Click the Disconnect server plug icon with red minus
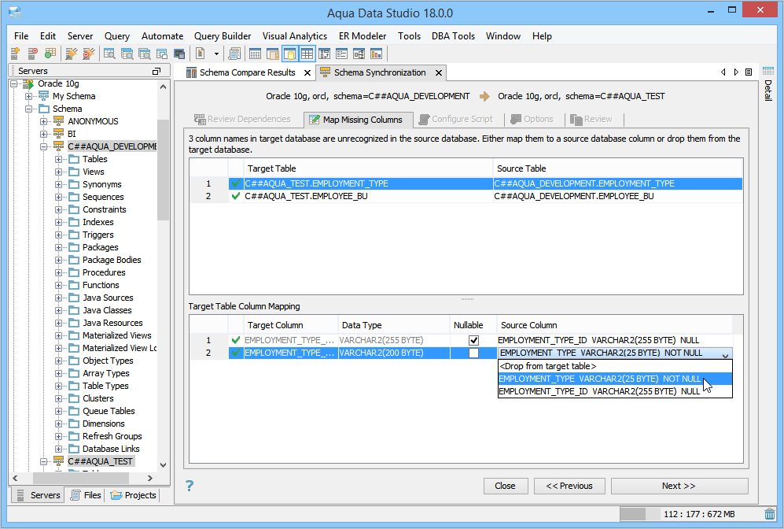The width and height of the screenshot is (784, 529). point(89,53)
